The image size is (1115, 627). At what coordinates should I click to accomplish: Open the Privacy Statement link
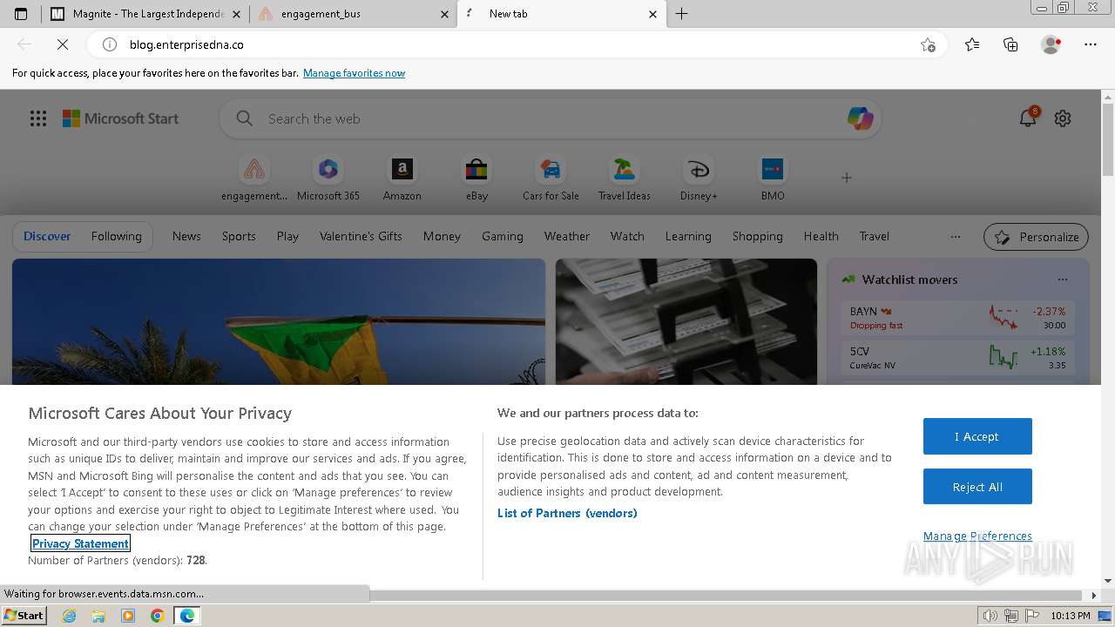point(80,543)
